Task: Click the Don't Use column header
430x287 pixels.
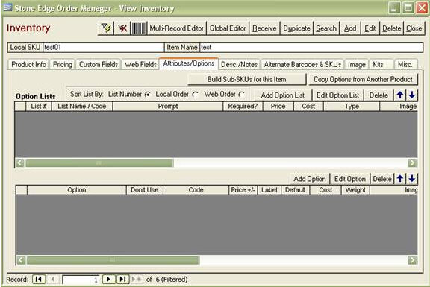Action: point(145,190)
